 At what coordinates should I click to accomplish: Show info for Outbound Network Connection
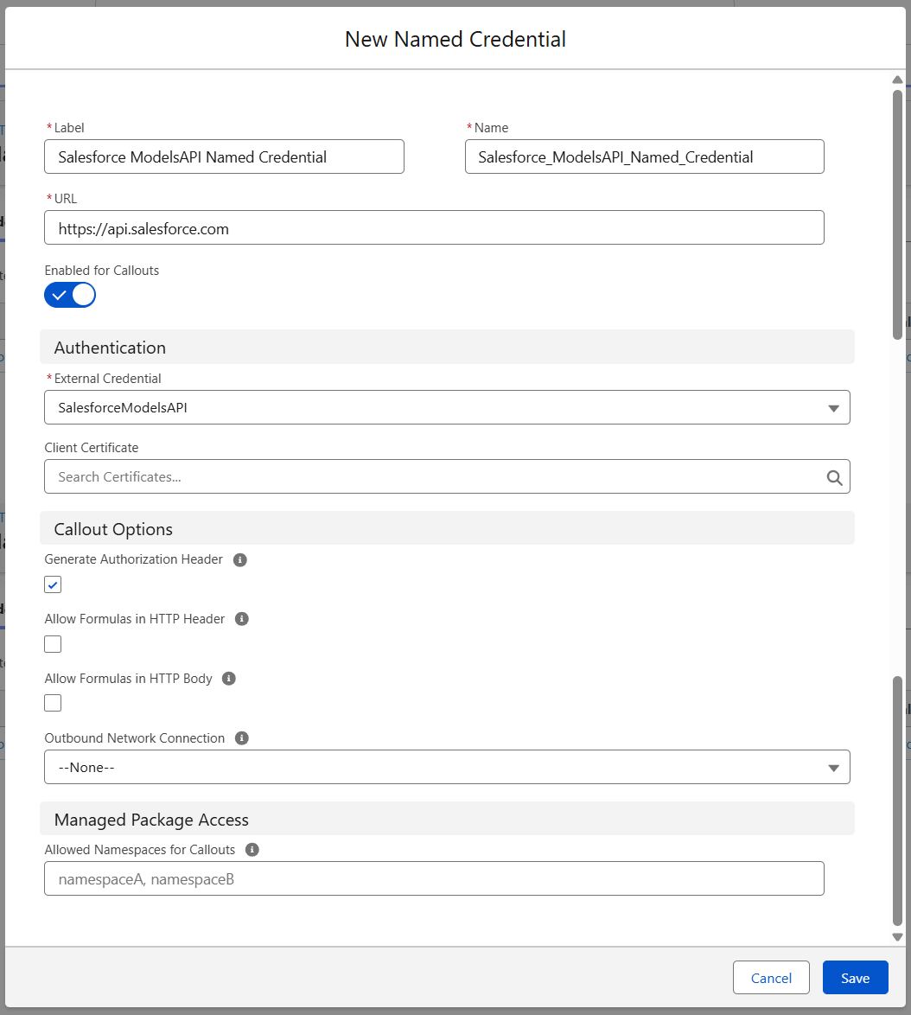tap(242, 738)
